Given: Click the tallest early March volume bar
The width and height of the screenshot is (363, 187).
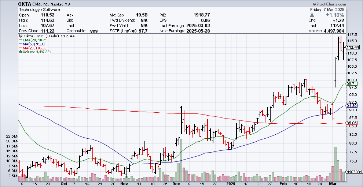Looking at the screenshot, I should click(x=335, y=164).
